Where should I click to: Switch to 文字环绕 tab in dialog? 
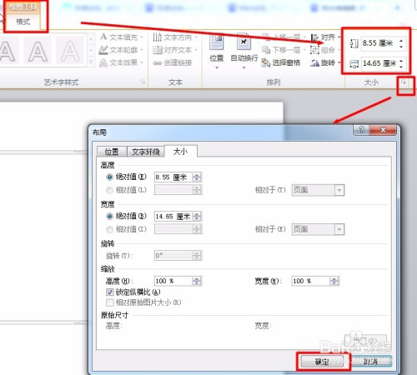pyautogui.click(x=146, y=152)
